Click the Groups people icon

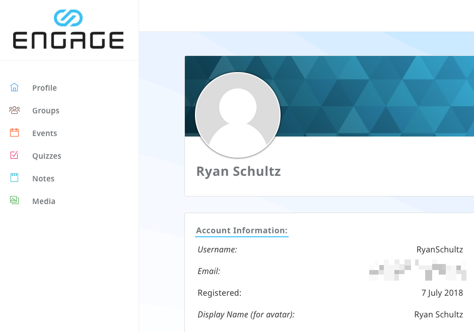pos(14,110)
